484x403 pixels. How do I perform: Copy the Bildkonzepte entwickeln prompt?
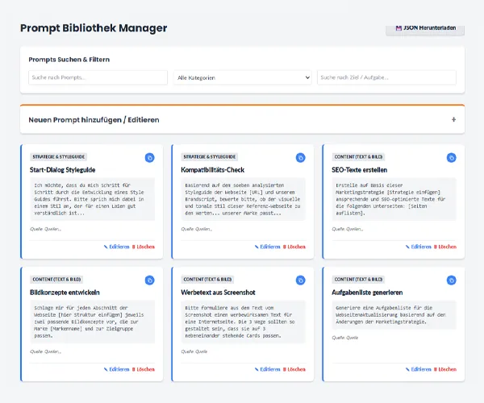150,280
